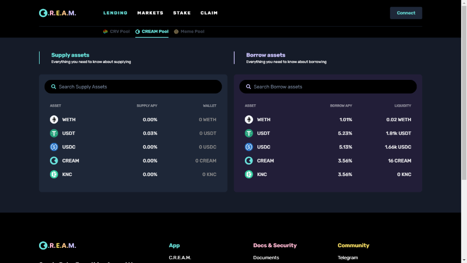Go to the CLAIM page

pyautogui.click(x=209, y=13)
